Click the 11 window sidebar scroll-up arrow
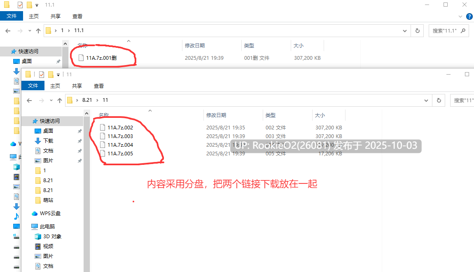 87,113
